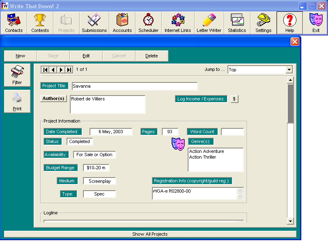Click Show All Projects bar
Screen dimensions: 328x241
pos(150,234)
